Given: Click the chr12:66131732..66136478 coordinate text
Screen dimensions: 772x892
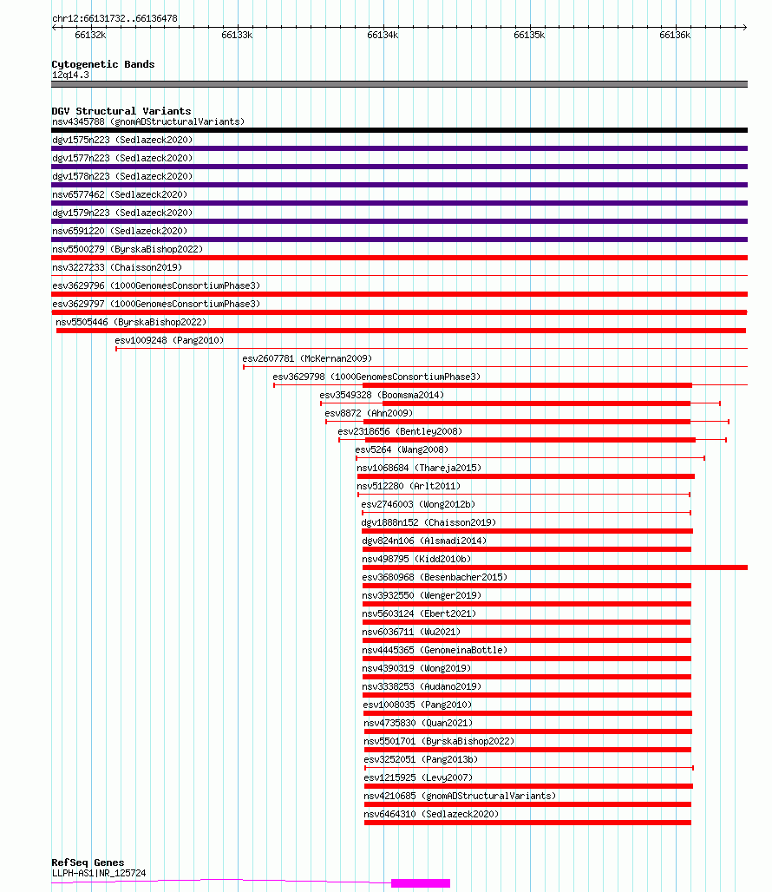Looking at the screenshot, I should tap(114, 19).
